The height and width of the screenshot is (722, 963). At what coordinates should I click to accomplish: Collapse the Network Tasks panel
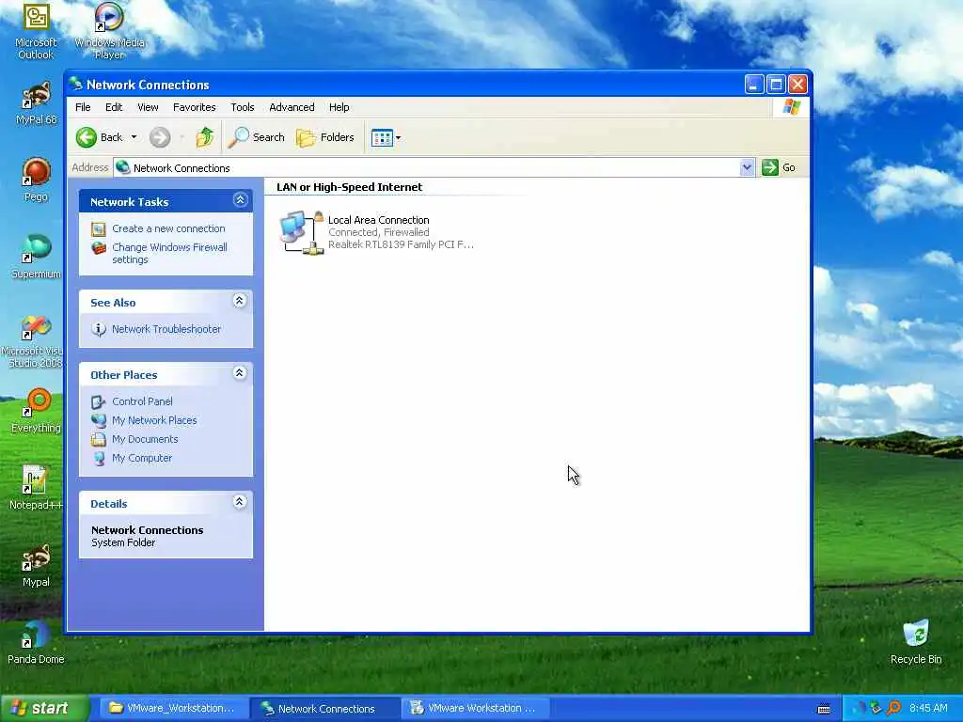coord(240,200)
